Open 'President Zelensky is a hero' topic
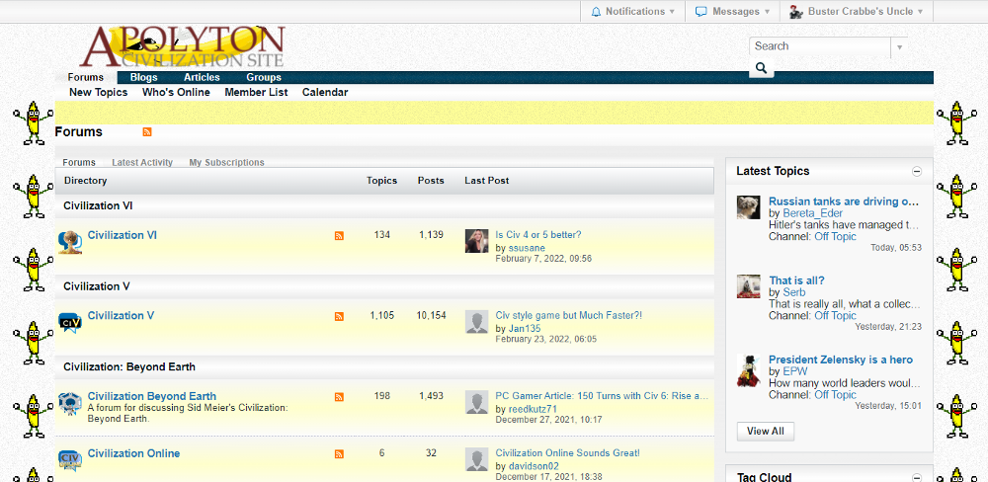Screen dimensions: 988x482 (x=841, y=360)
